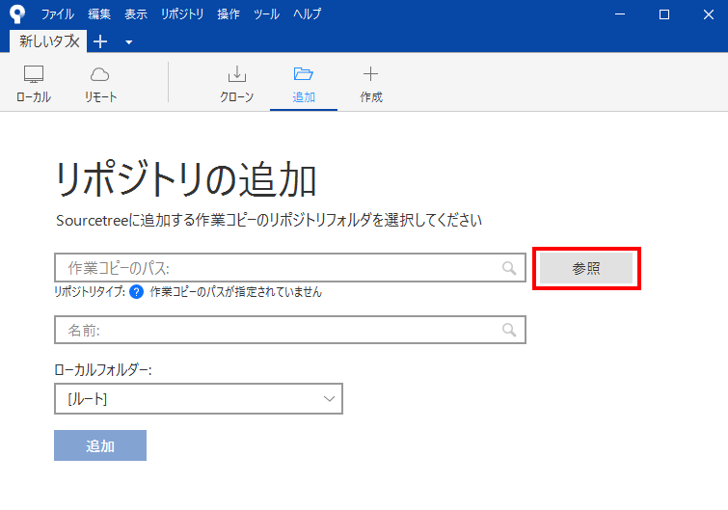This screenshot has height=510, width=728.
Task: Maximize the Sourcetree window
Action: point(664,14)
